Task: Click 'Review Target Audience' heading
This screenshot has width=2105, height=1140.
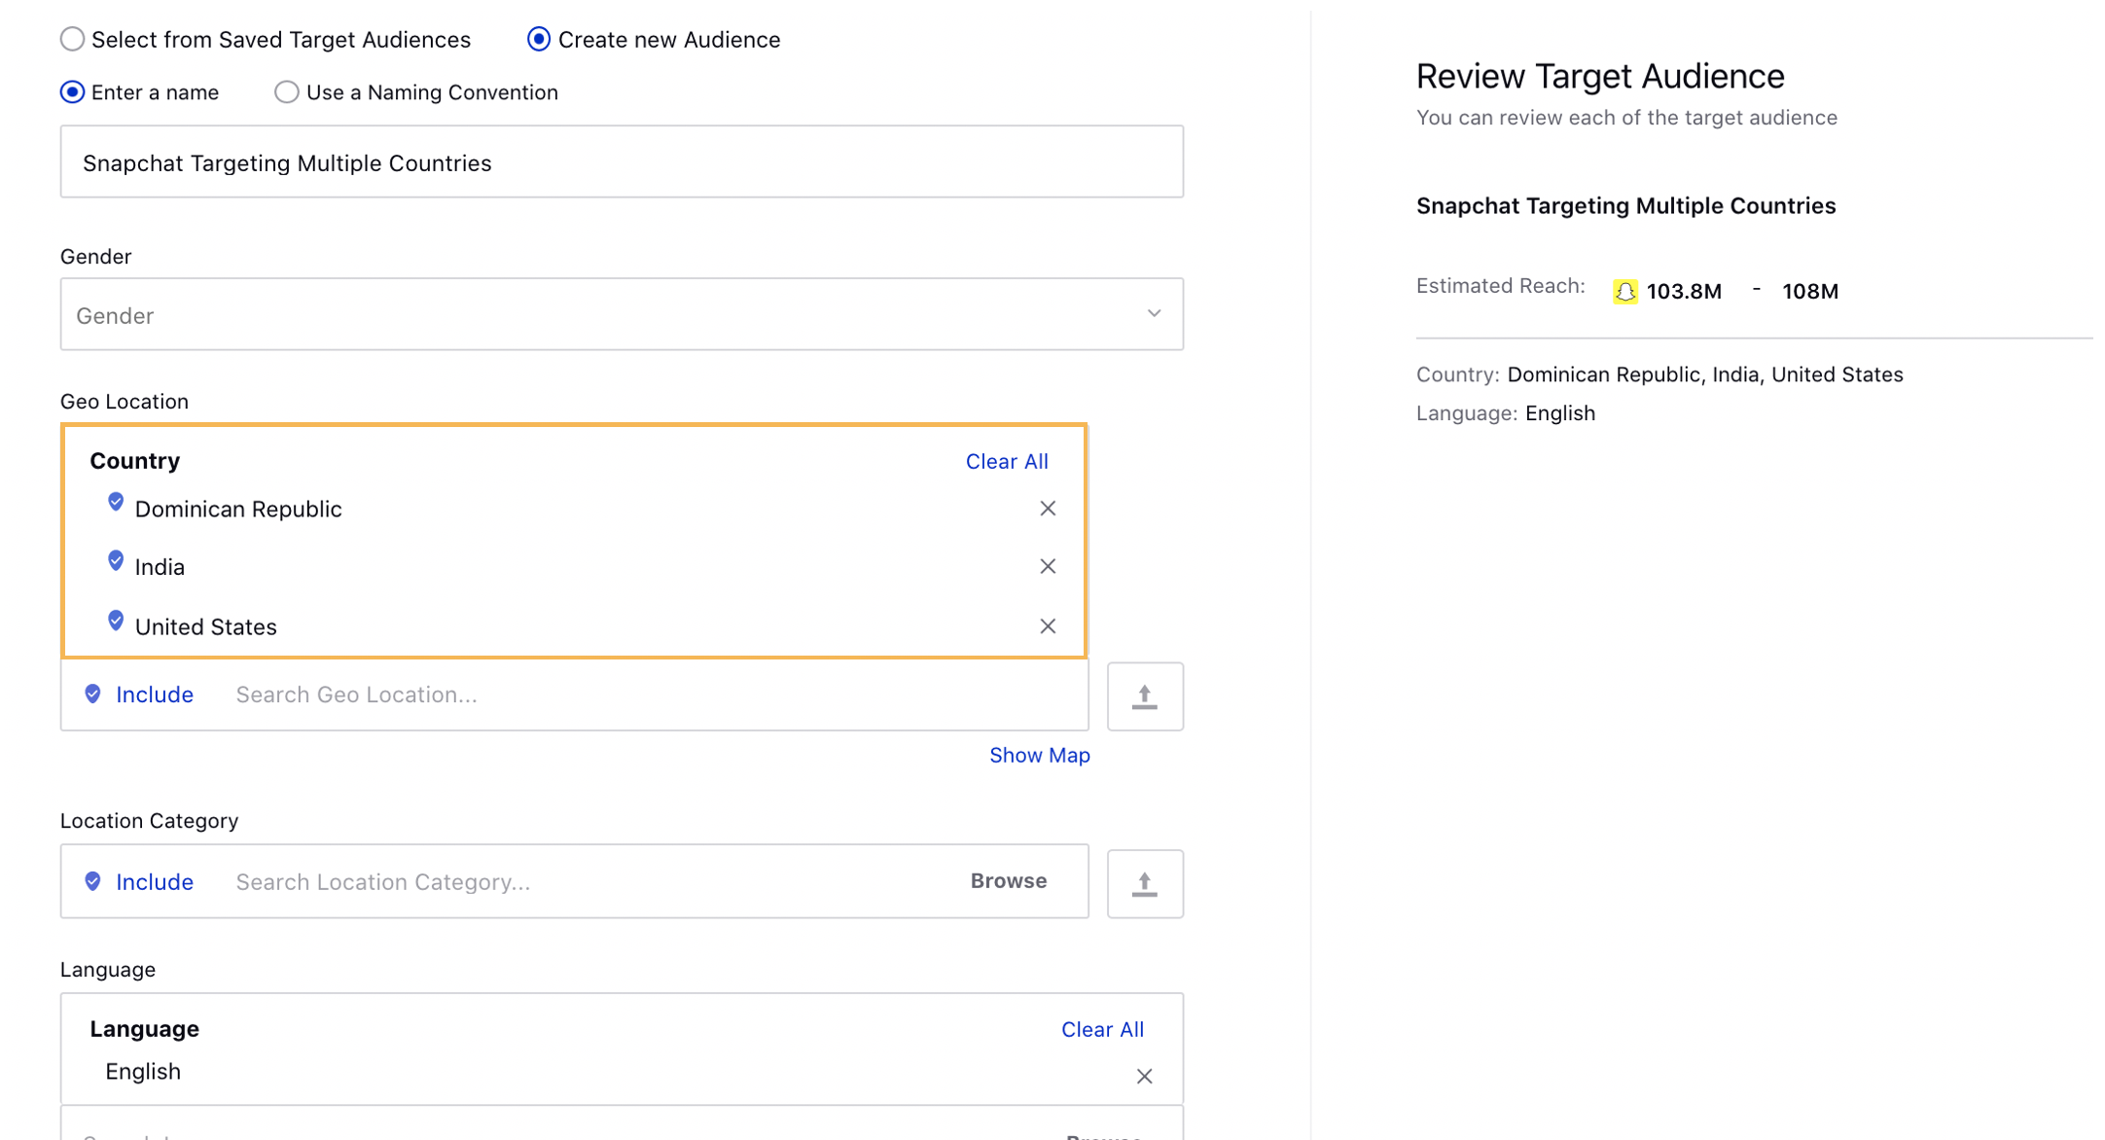Action: 1600,75
